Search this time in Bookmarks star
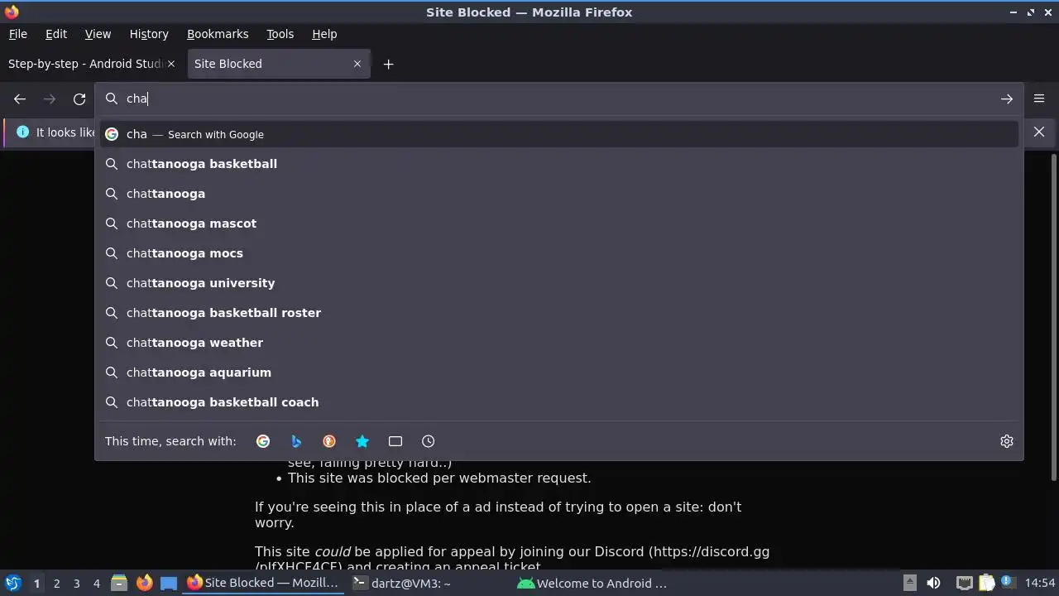1059x596 pixels. coord(362,441)
